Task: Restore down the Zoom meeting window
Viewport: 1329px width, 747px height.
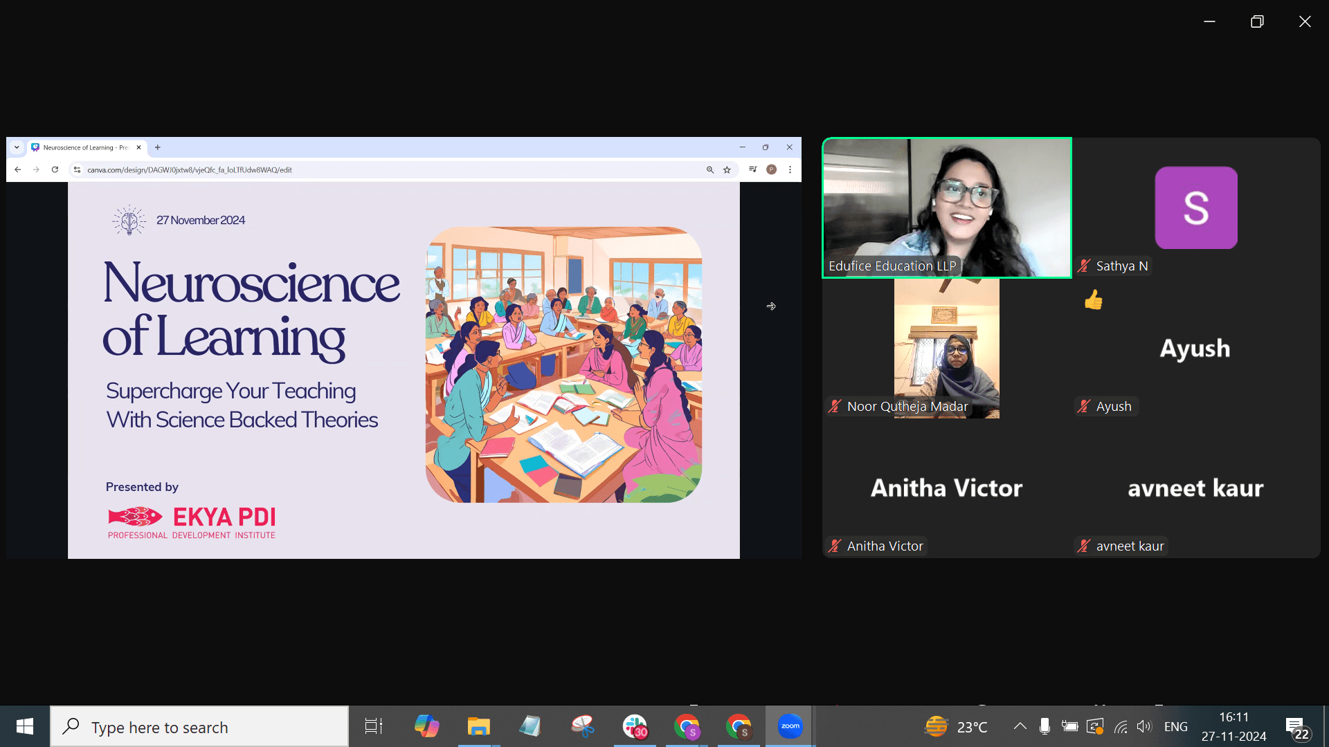Action: (x=1257, y=21)
